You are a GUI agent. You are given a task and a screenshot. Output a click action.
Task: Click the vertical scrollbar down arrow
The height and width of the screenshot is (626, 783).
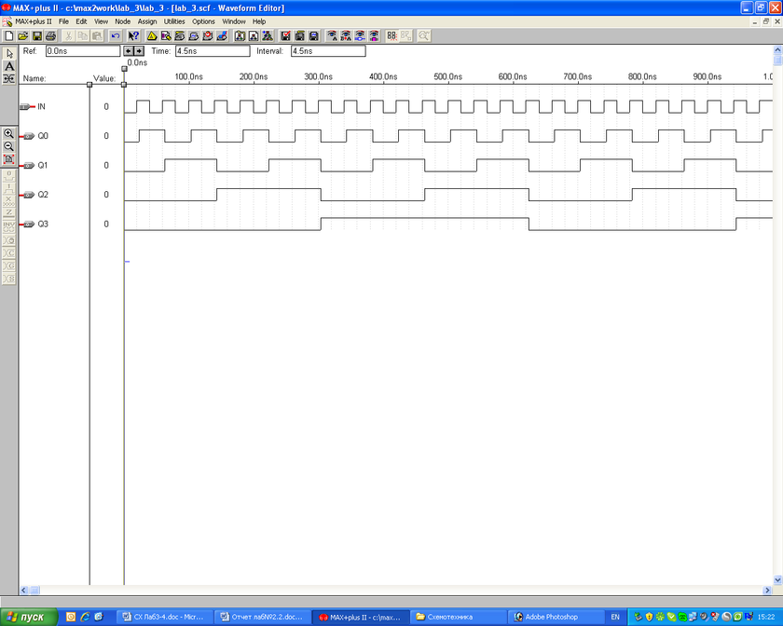point(777,580)
